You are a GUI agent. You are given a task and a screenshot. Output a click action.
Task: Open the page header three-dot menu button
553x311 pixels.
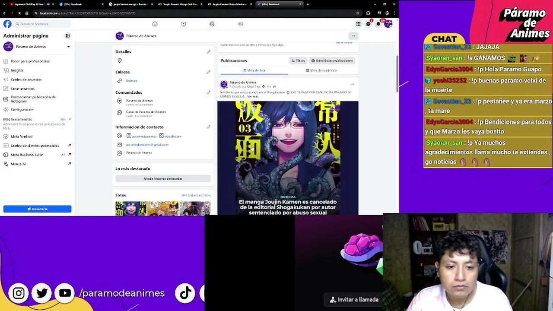point(353,36)
